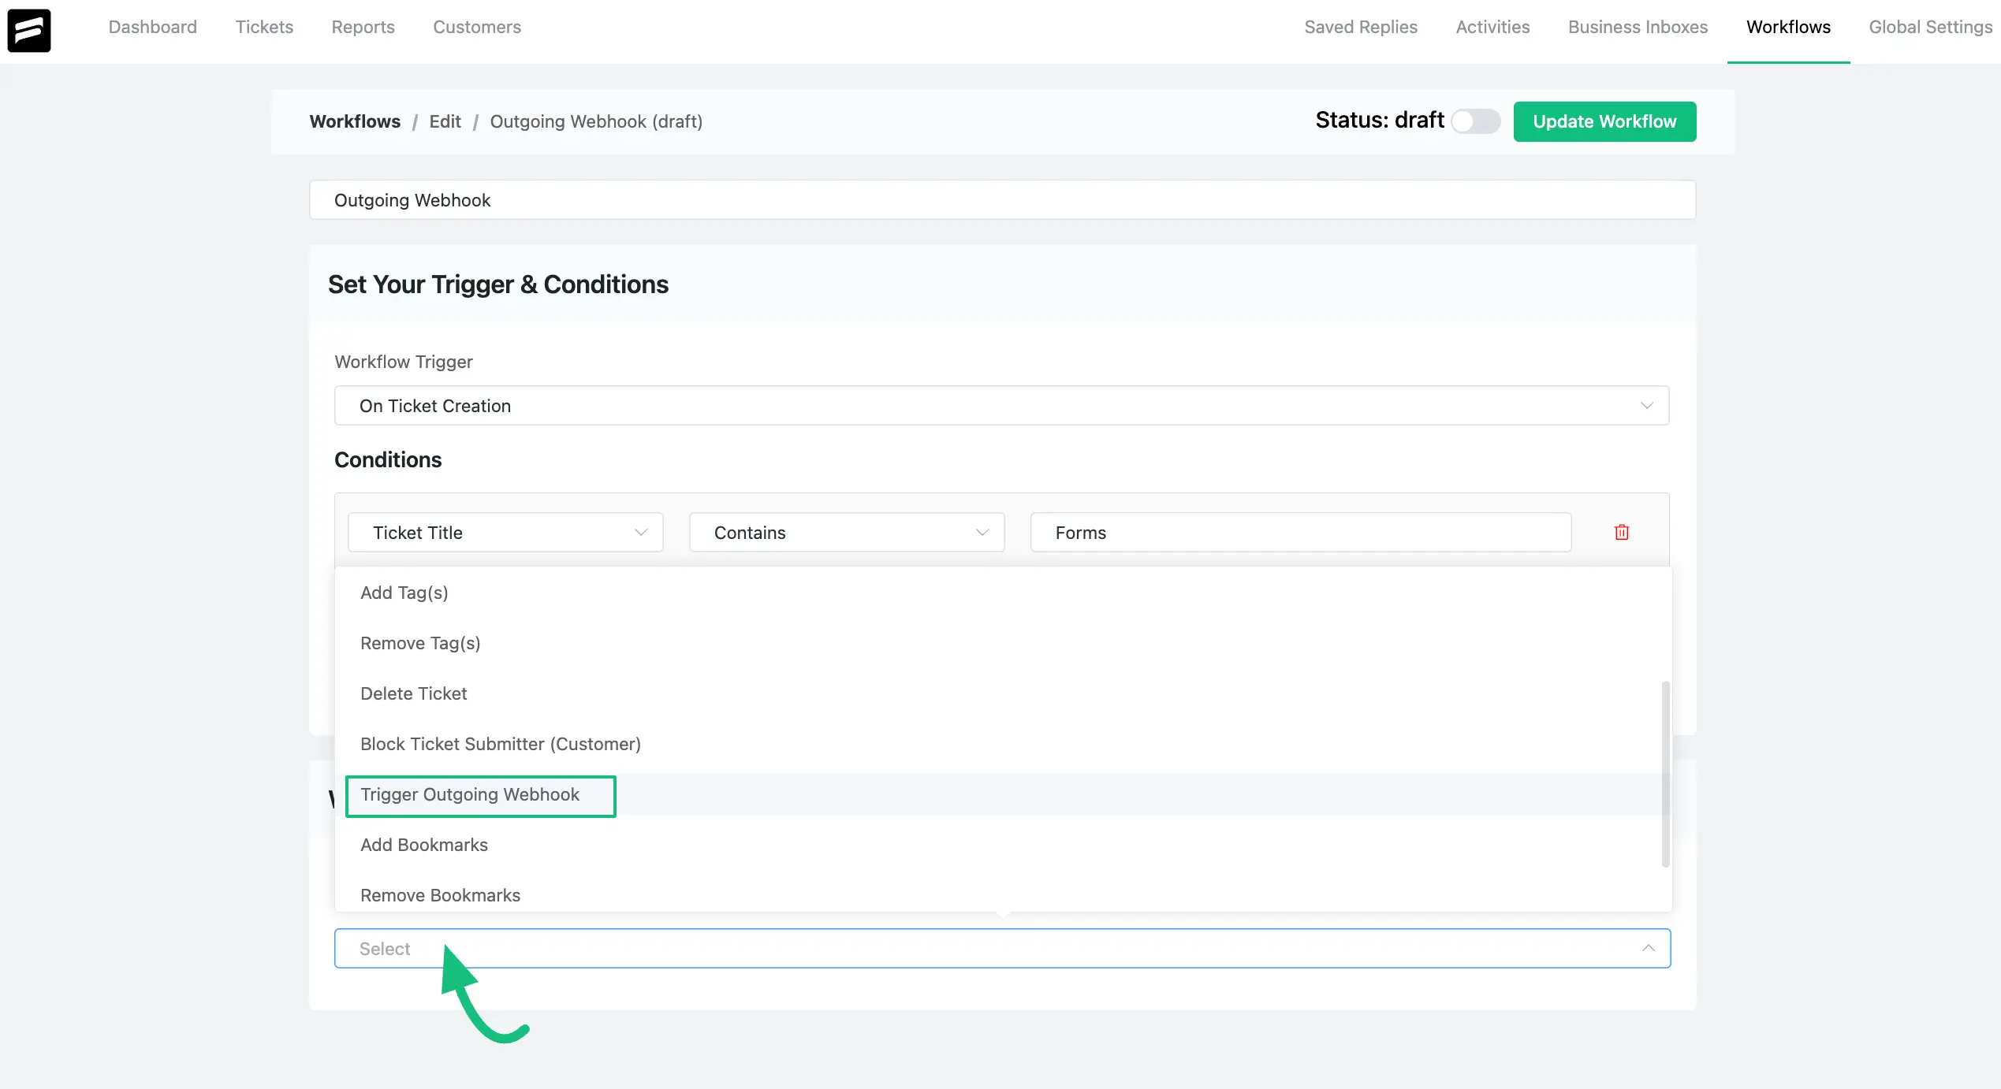Open the Workflows tab
2001x1089 pixels.
pyautogui.click(x=1788, y=27)
